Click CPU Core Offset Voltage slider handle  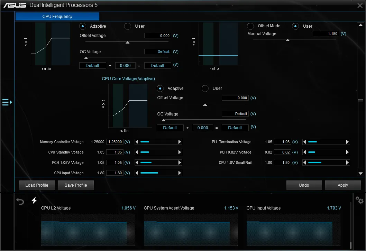pos(205,105)
